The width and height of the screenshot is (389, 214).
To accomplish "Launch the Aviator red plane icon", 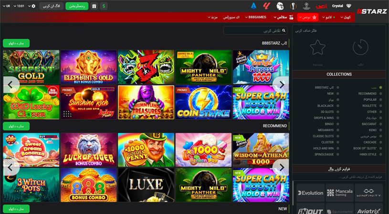I will tap(321, 7).
